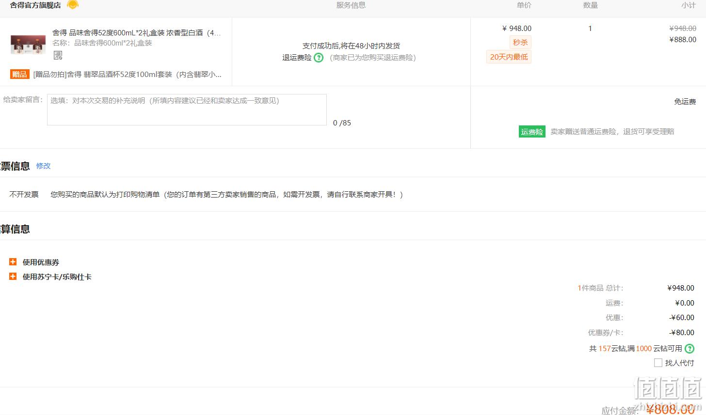
Task: Click the help icon next to 退运费险
Action: [319, 58]
